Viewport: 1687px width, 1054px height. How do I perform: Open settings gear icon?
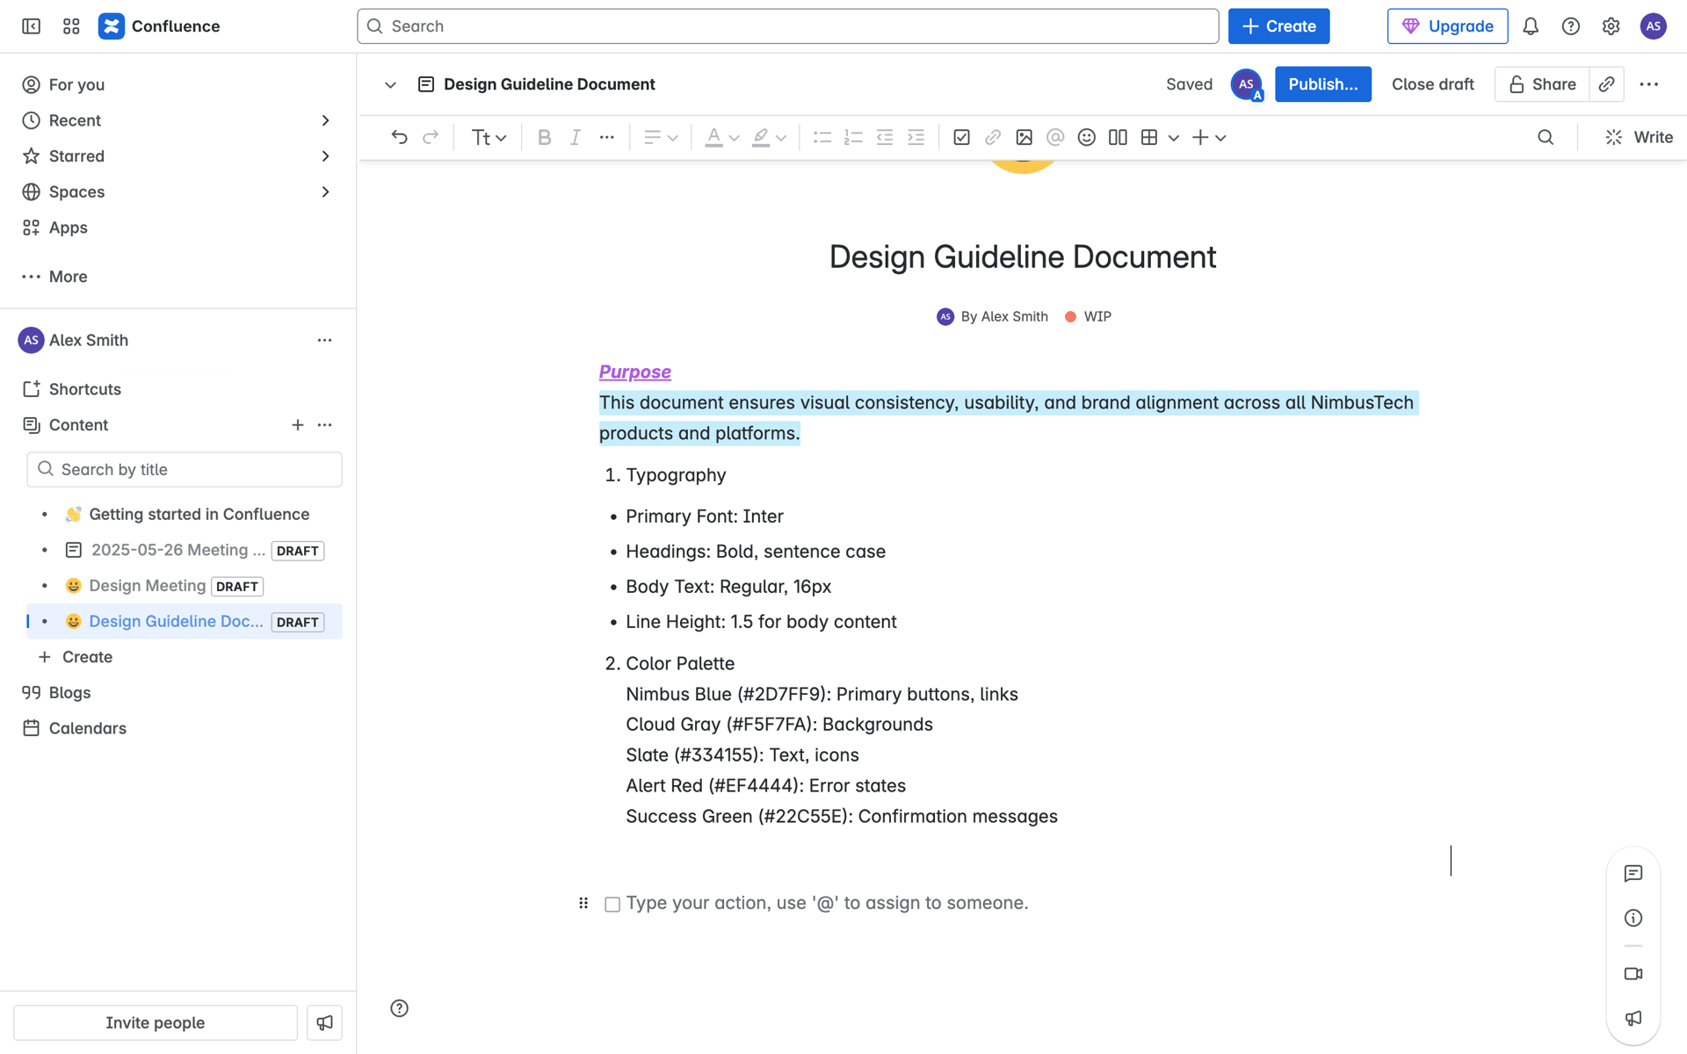tap(1611, 26)
